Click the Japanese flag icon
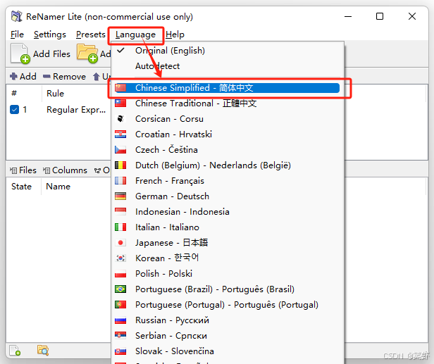 click(x=120, y=243)
